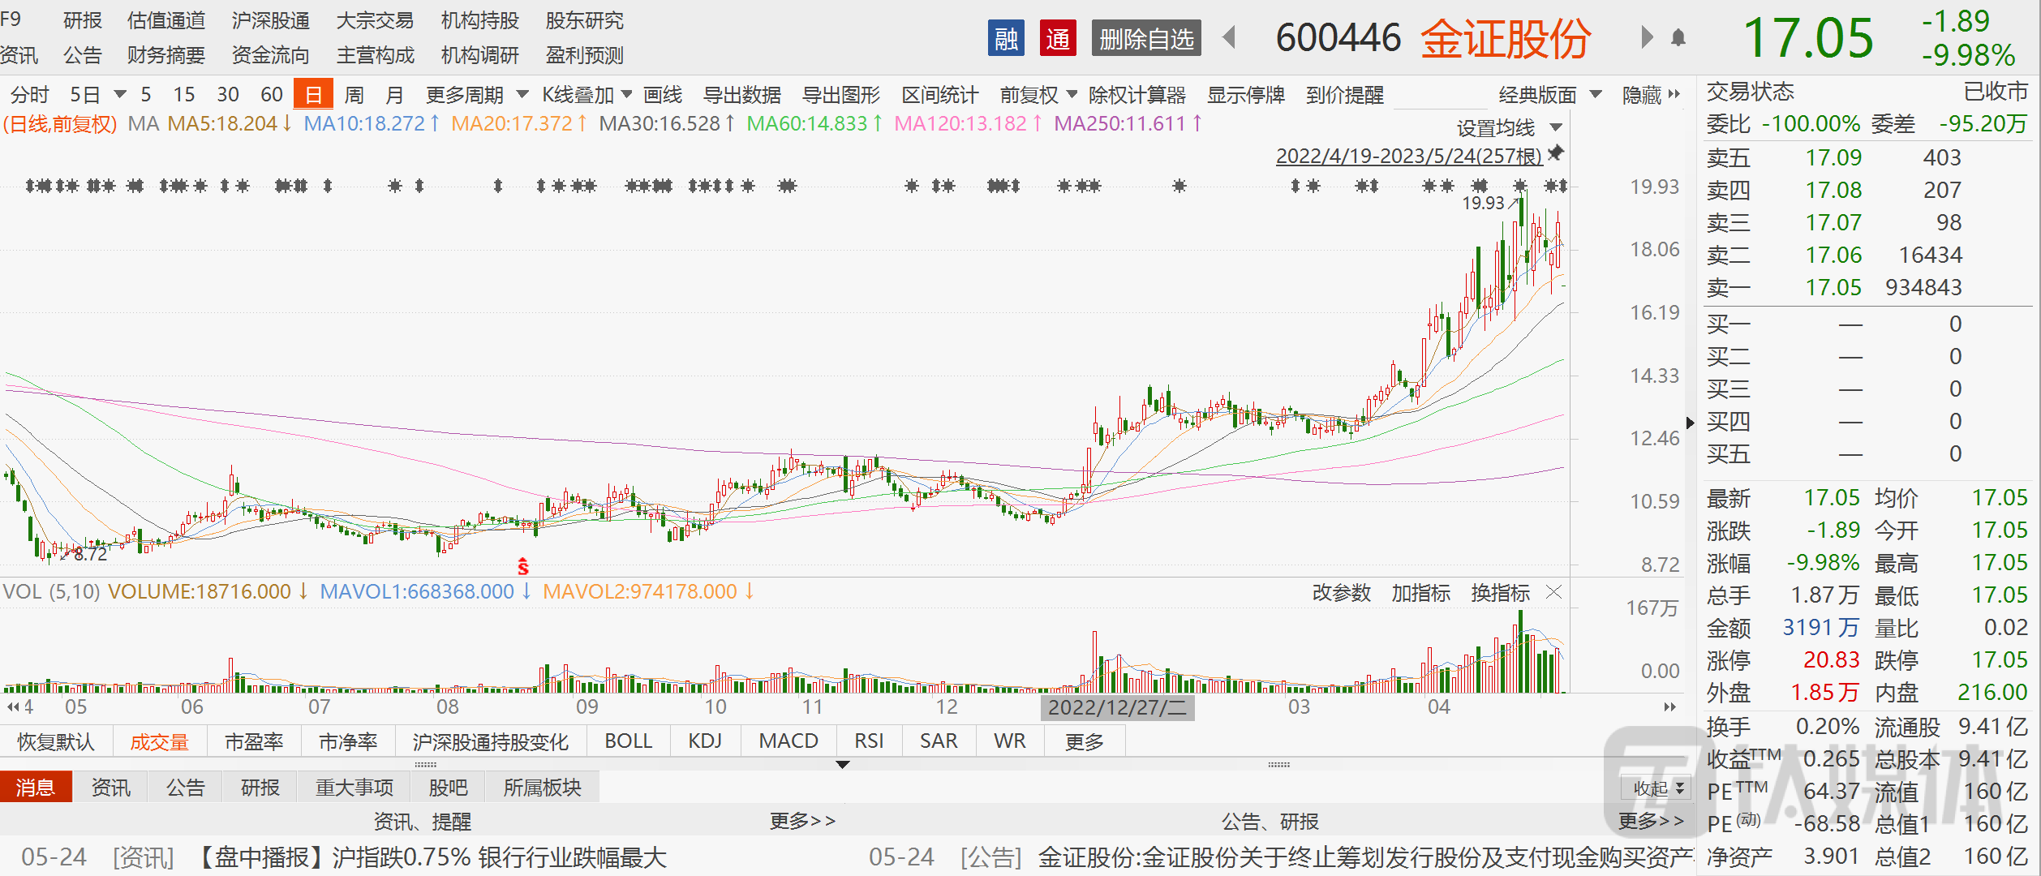2041x876 pixels.
Task: Toggle 显示停牌 suspension display
Action: 1245,95
